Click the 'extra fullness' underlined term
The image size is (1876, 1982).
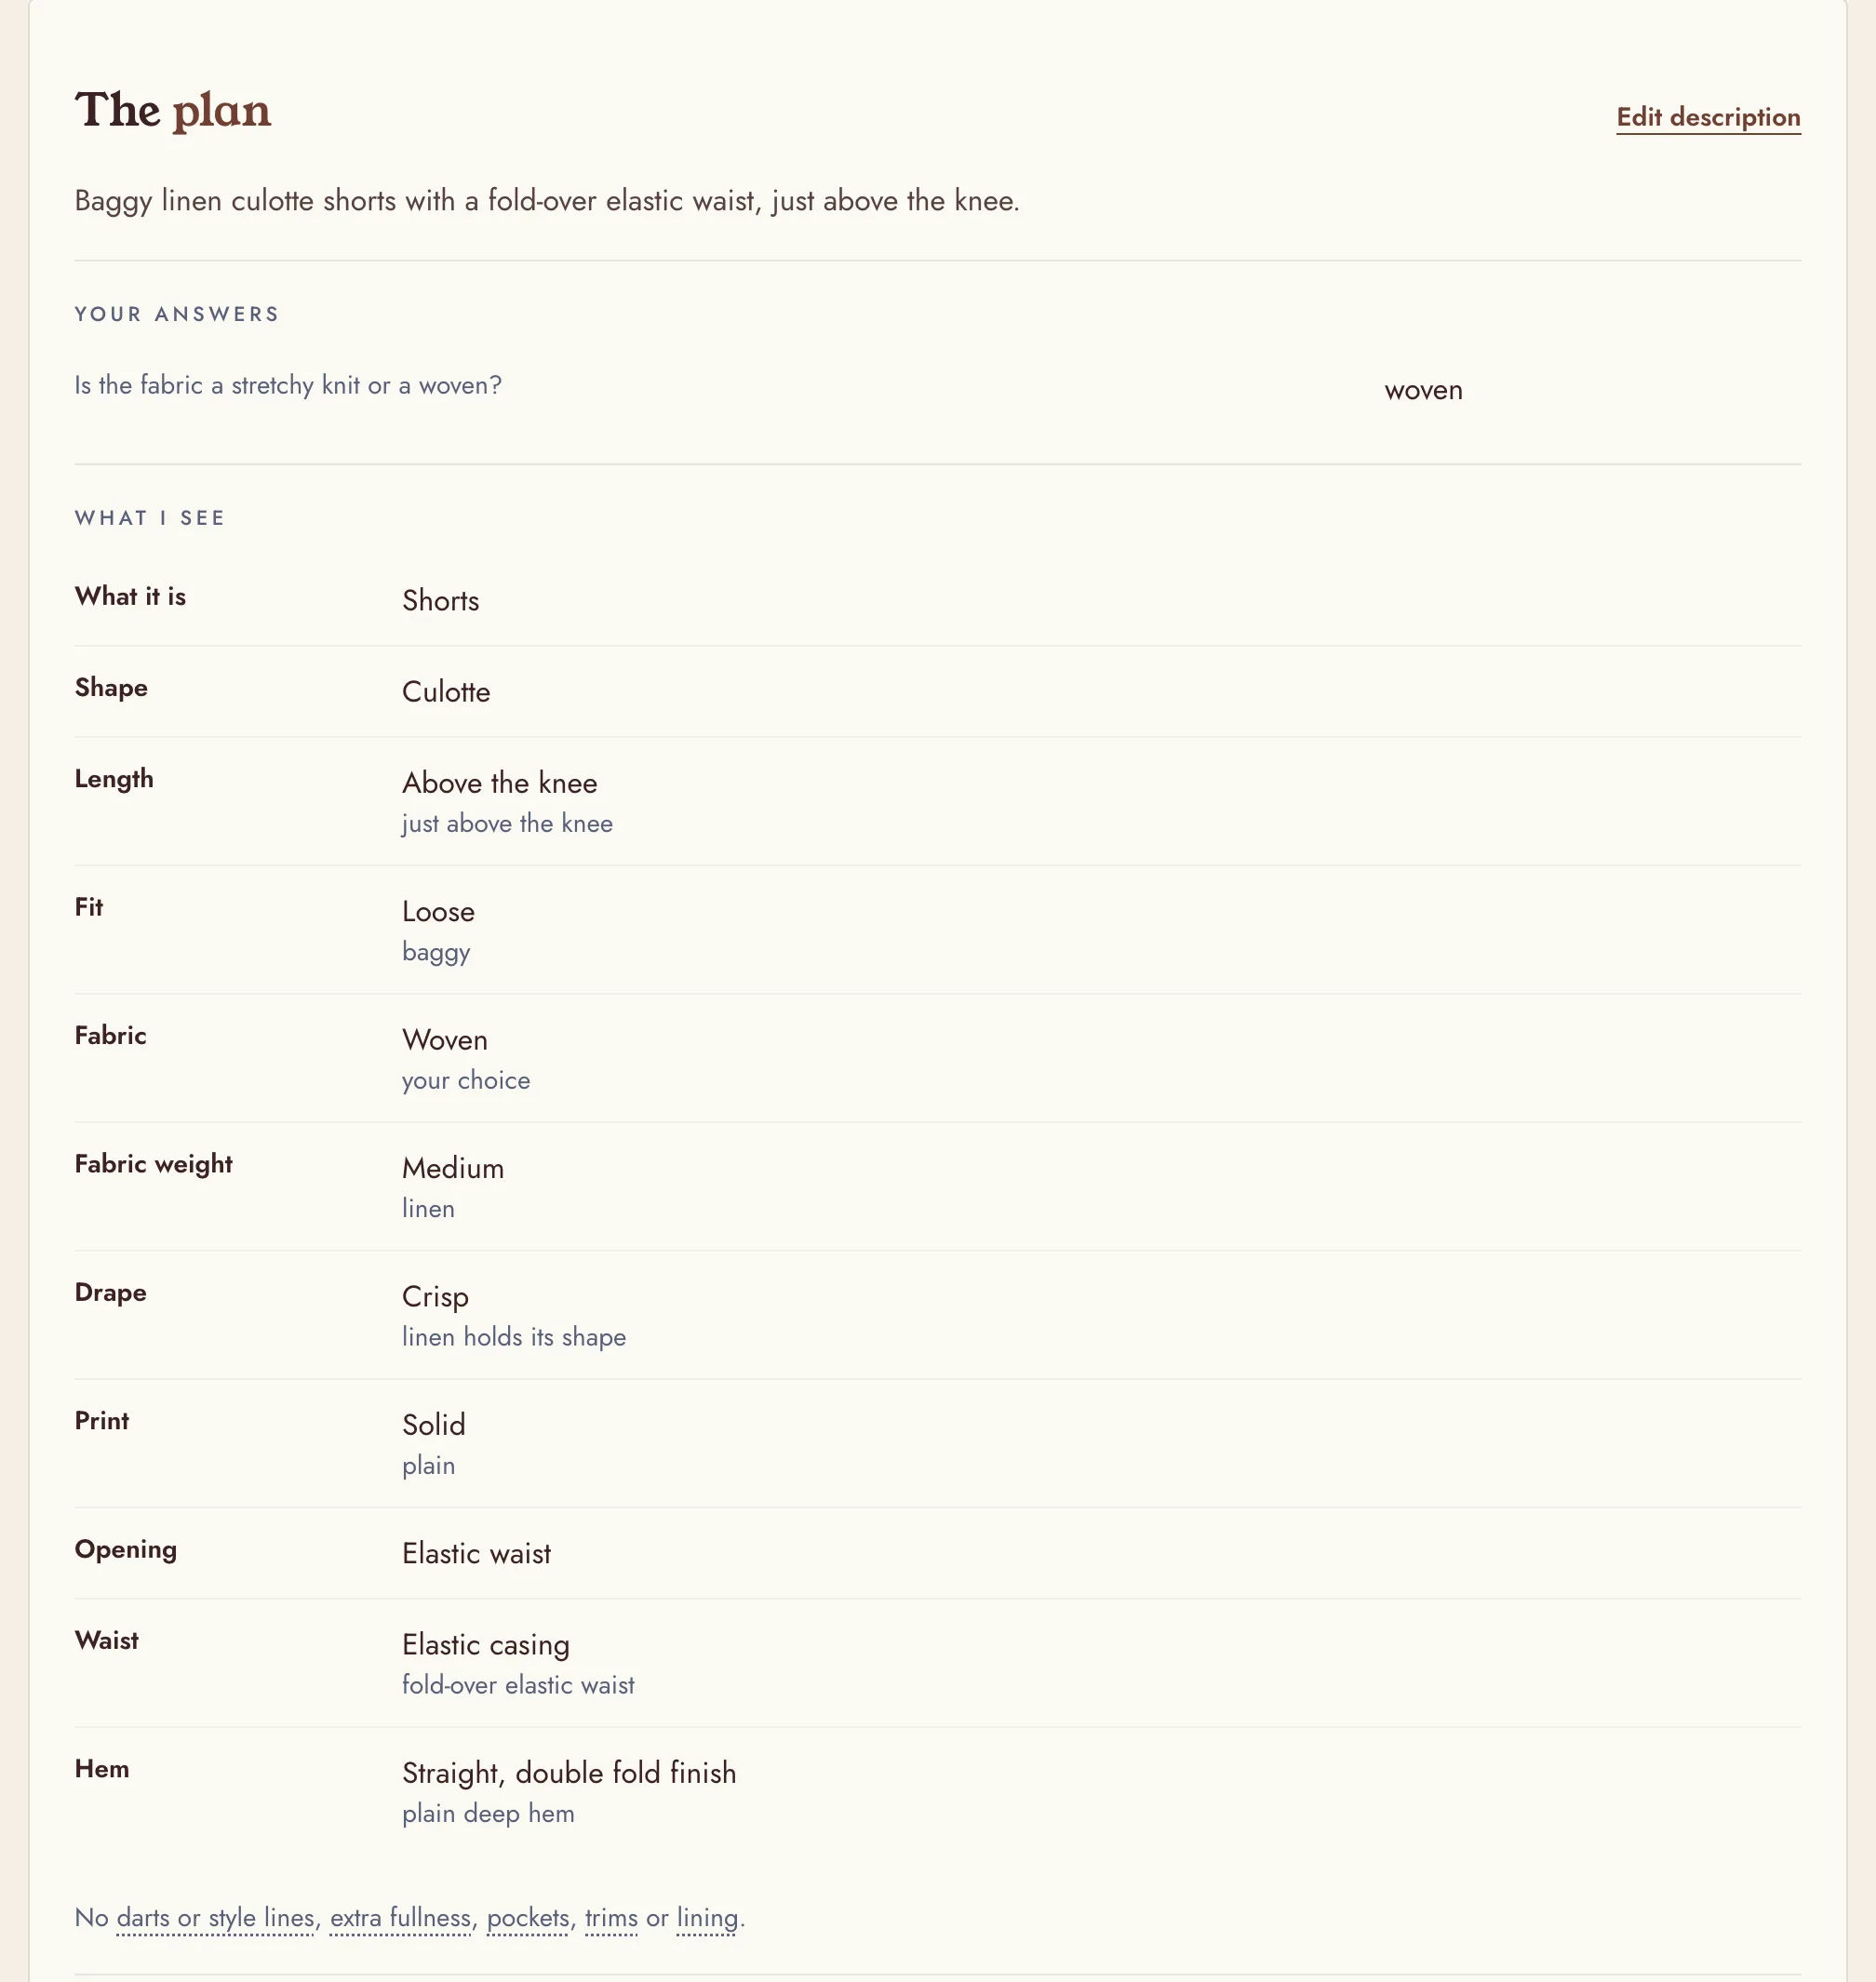pyautogui.click(x=400, y=1918)
